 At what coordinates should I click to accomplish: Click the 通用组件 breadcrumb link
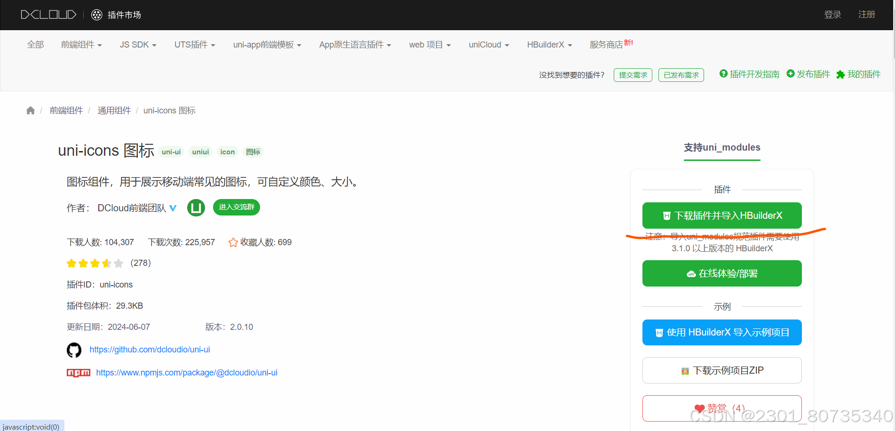pos(114,111)
